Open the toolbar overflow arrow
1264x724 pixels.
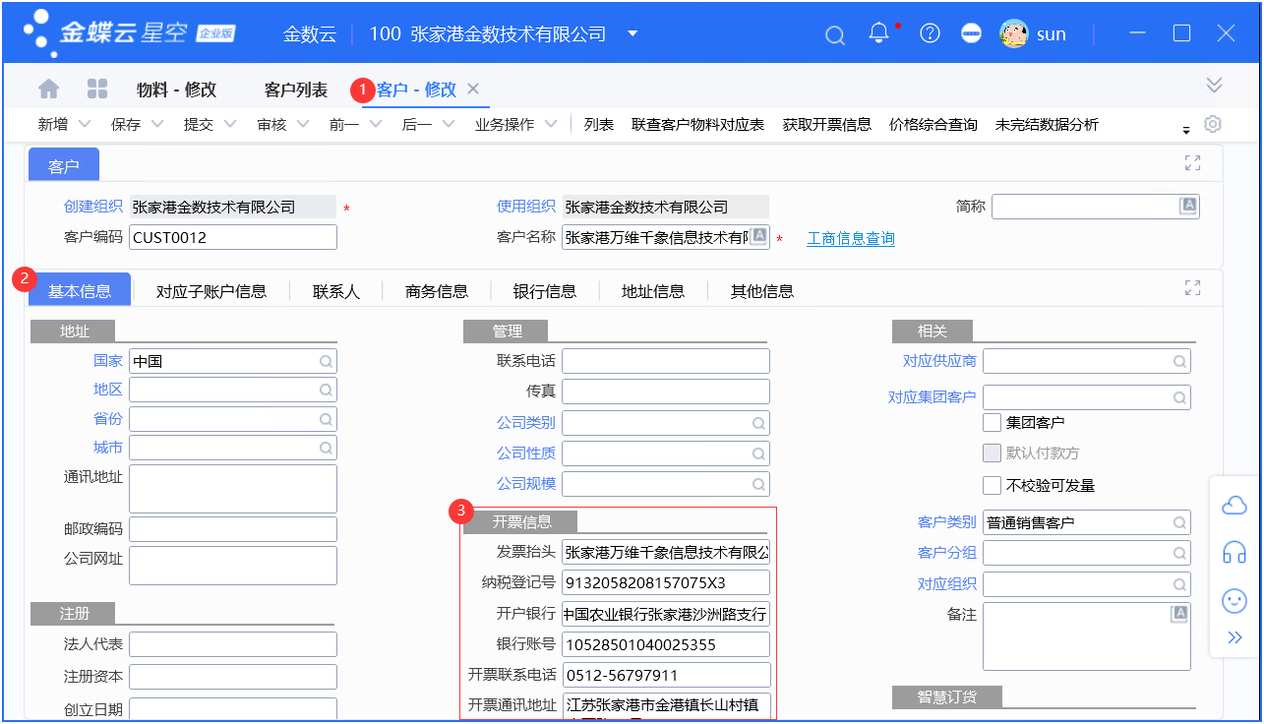pyautogui.click(x=1186, y=129)
